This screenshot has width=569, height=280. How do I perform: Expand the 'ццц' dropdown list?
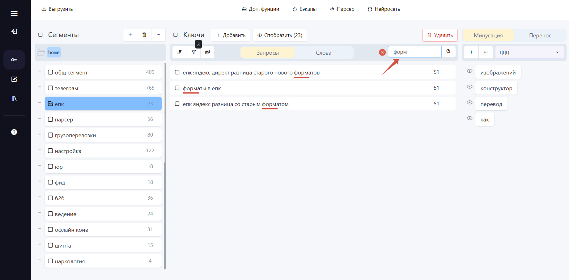click(x=530, y=52)
